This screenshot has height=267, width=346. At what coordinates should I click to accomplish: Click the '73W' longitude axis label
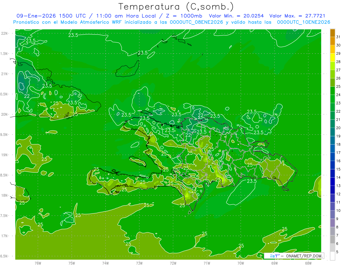click(139, 263)
